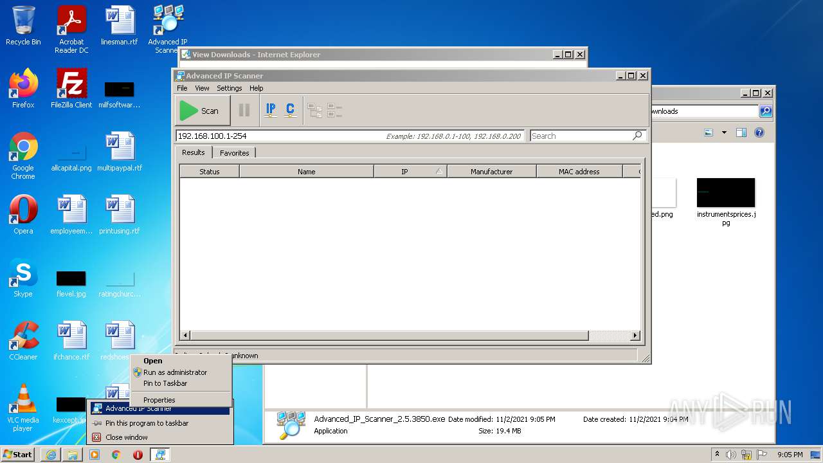Click the IP toolbar icon
The width and height of the screenshot is (823, 463).
(271, 111)
